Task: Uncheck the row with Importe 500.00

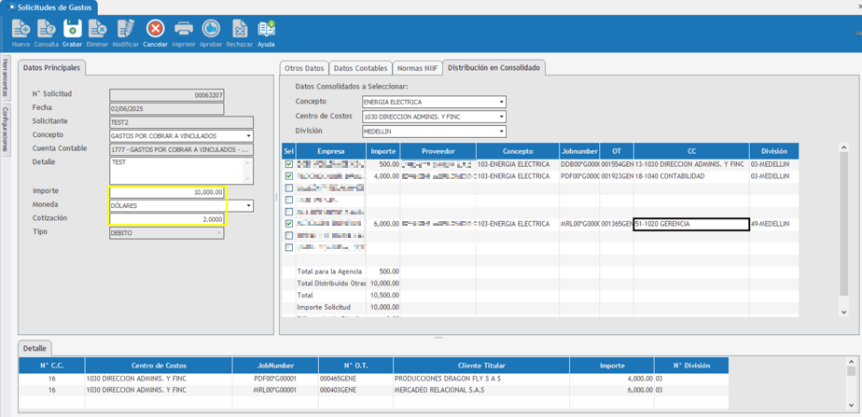Action: [289, 164]
